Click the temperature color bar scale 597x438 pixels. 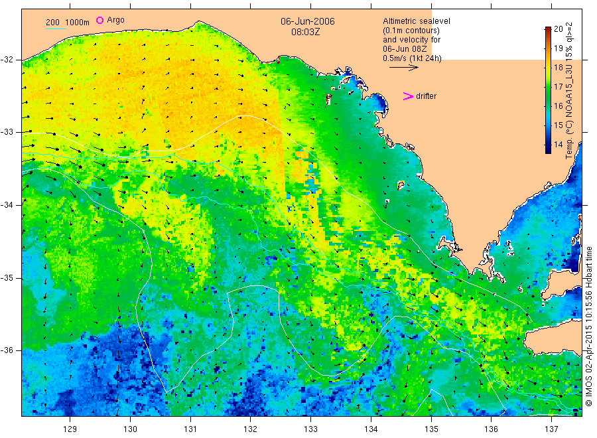coord(548,90)
